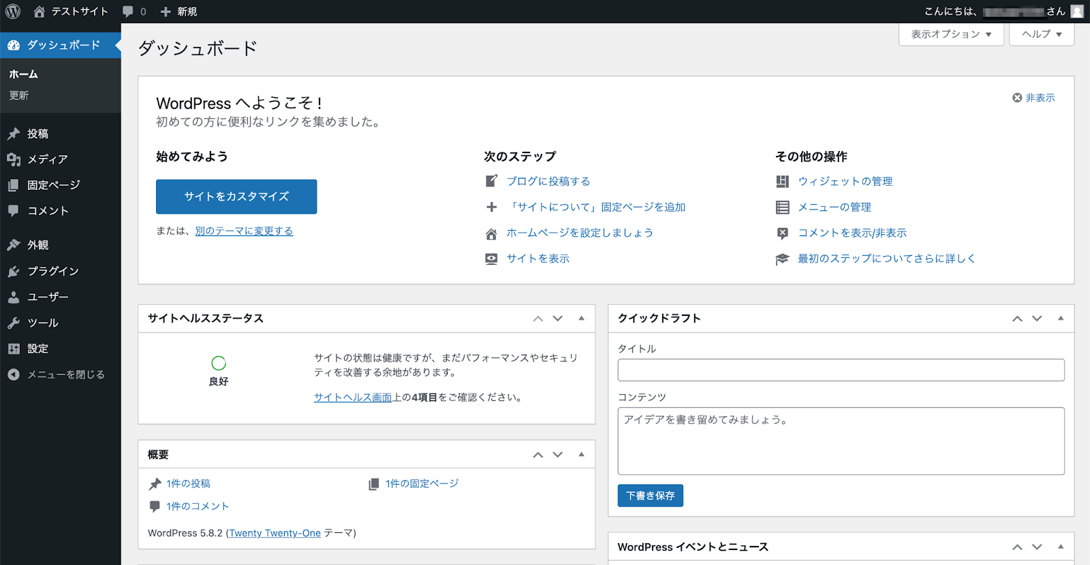Open 最初のステップについてさらに詳しく link
Viewport: 1090px width, 565px height.
click(886, 259)
